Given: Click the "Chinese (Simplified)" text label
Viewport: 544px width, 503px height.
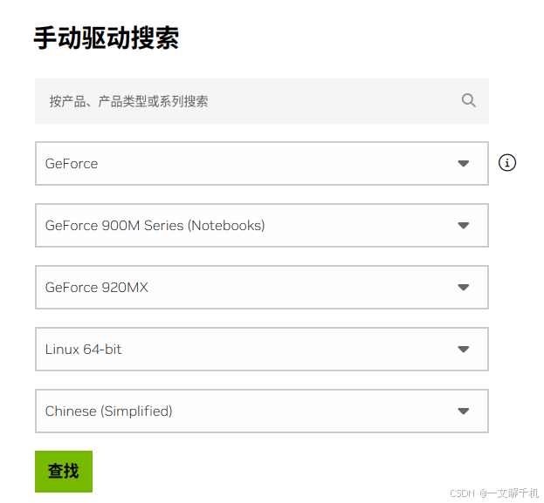Looking at the screenshot, I should pos(109,411).
